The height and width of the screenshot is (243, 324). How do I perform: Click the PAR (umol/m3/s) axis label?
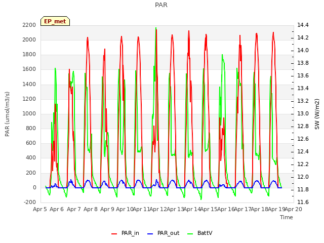(7, 114)
